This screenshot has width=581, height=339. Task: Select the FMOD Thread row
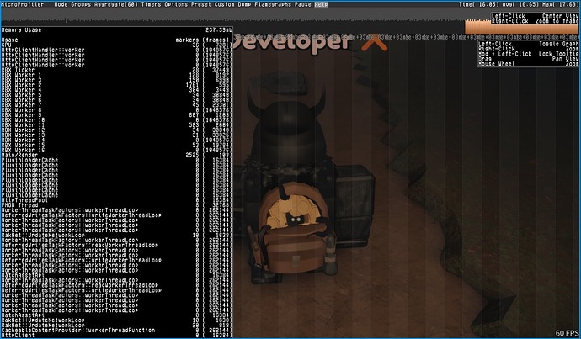pos(117,205)
